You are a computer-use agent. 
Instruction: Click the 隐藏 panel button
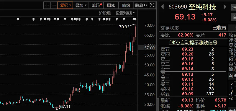click(141, 5)
